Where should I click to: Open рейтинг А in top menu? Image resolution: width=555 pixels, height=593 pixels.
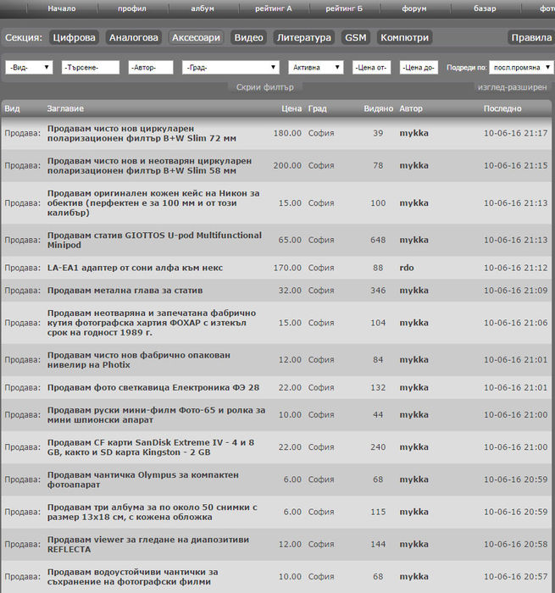coord(274,8)
